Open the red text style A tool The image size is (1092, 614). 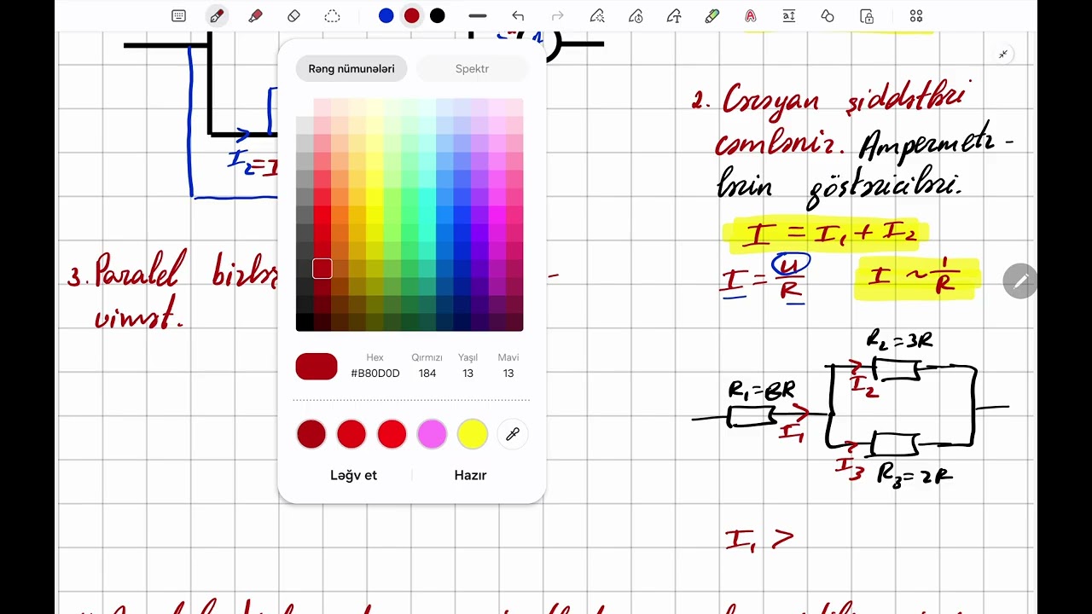[750, 16]
